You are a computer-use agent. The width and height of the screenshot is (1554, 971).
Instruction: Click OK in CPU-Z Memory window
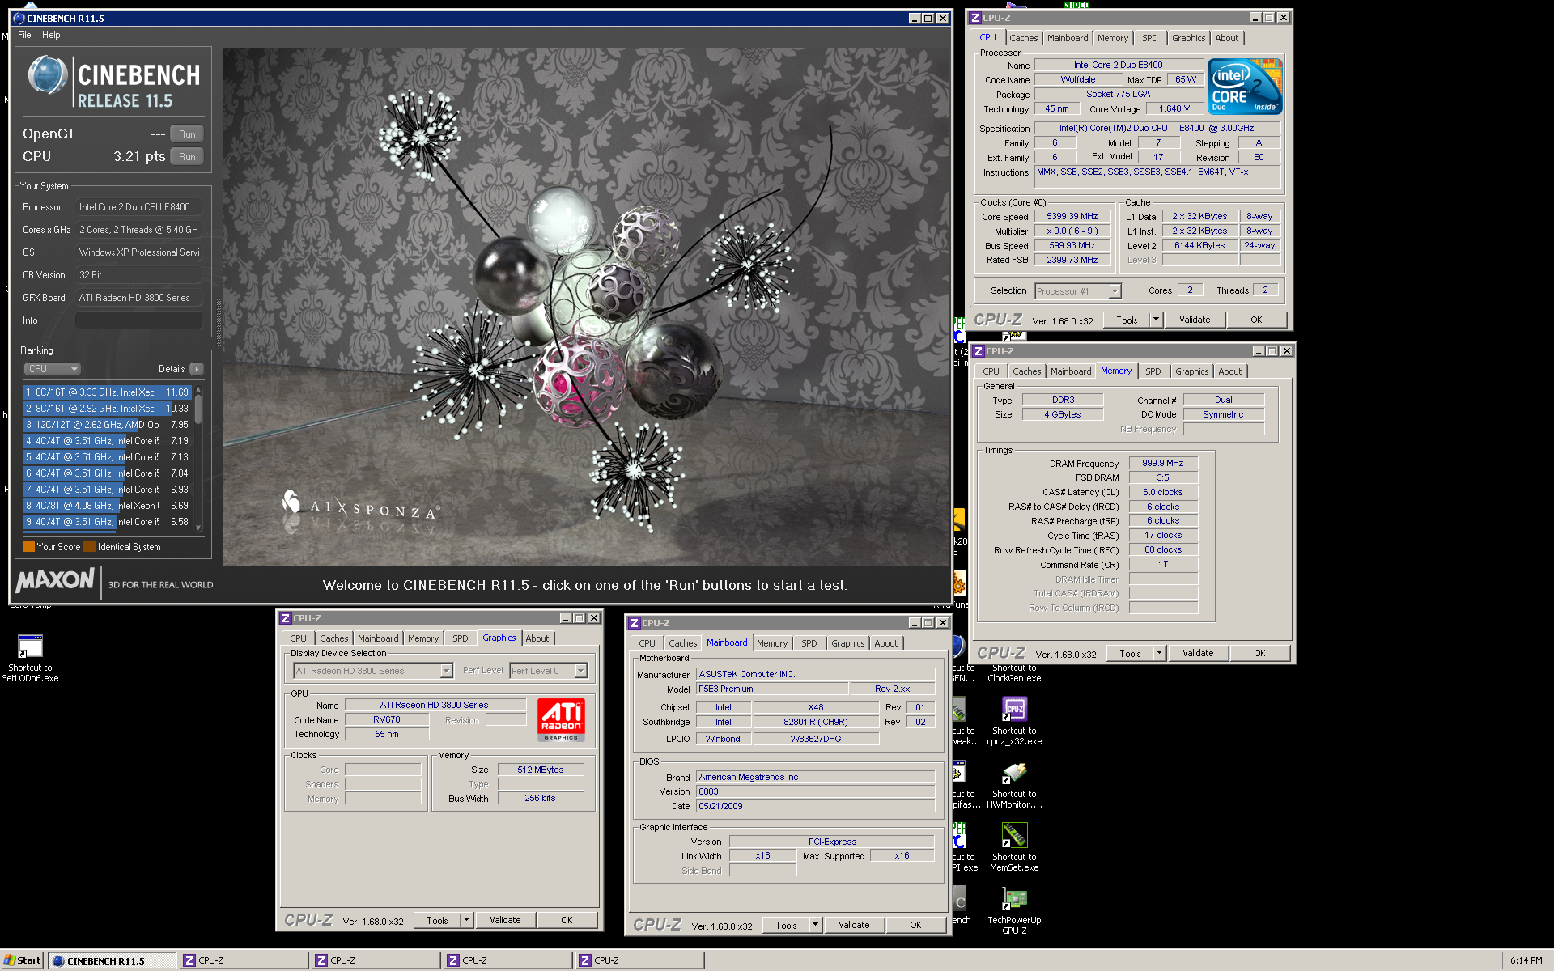click(x=1259, y=653)
